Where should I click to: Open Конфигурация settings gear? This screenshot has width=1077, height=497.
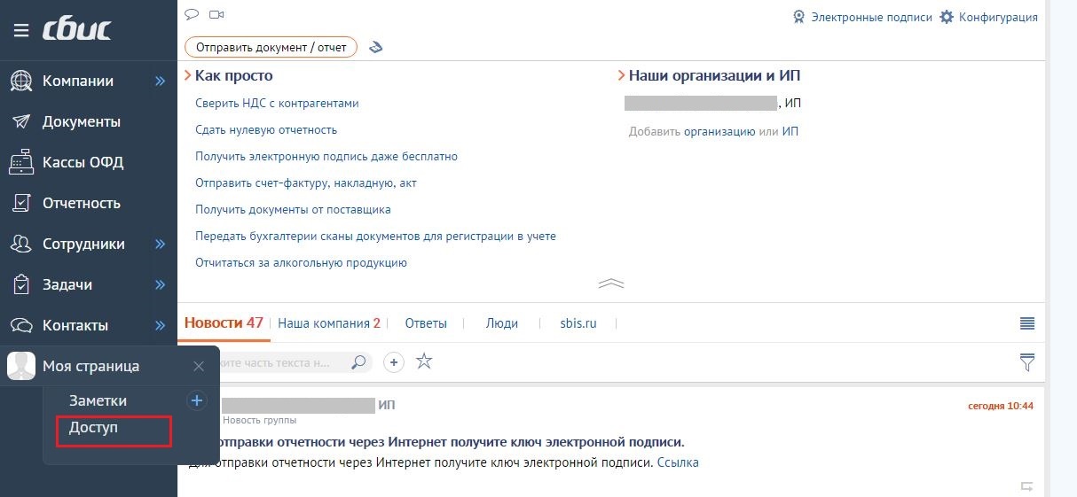tap(988, 17)
